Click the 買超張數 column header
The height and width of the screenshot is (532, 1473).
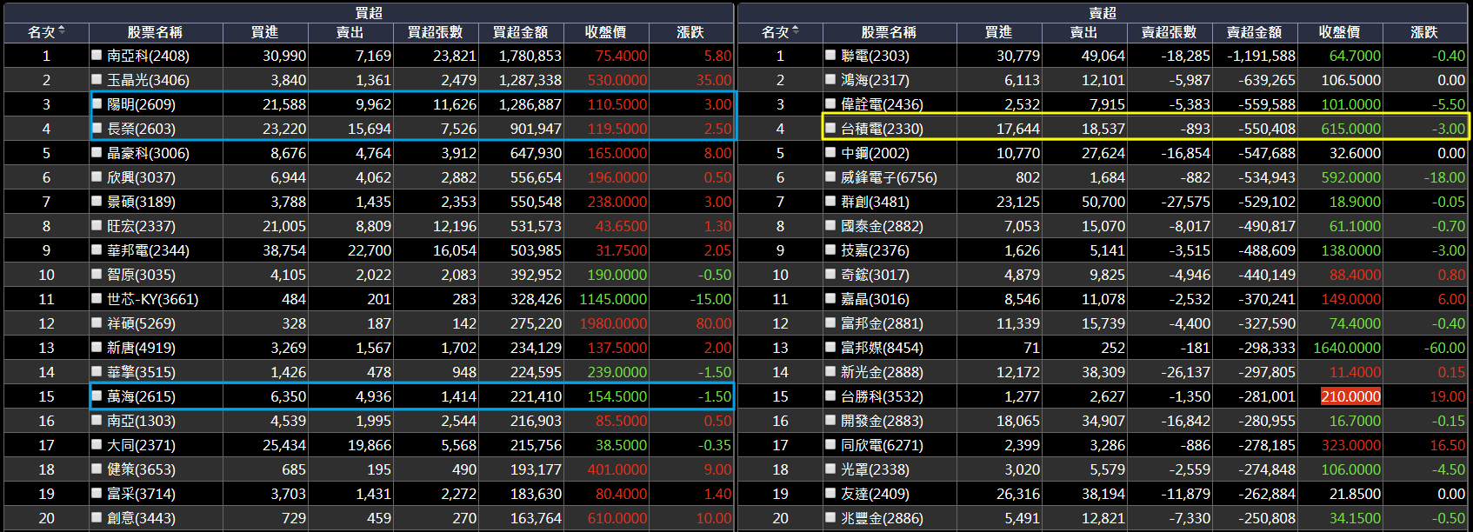(436, 32)
